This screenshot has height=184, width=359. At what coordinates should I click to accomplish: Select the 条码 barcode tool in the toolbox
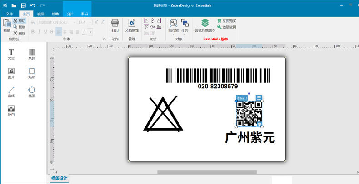point(32,54)
